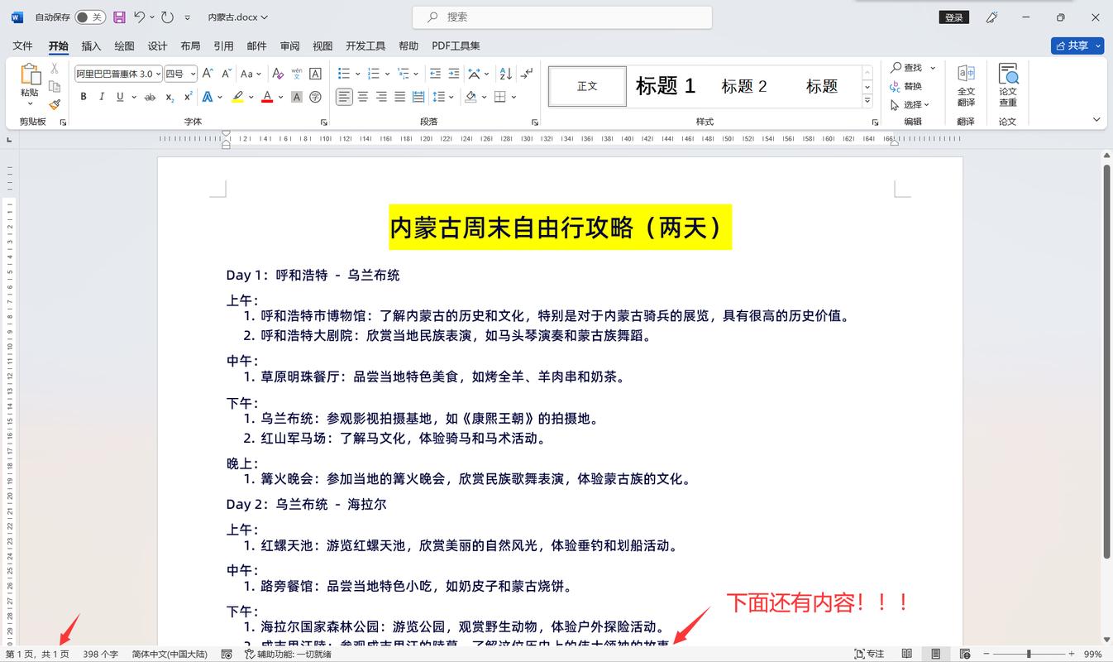Toggle Italic formatting
Screen dimensions: 1113x662
click(x=102, y=97)
